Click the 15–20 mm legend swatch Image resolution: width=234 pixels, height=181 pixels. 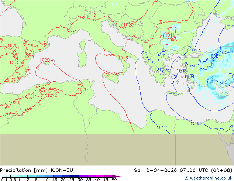click(58, 176)
